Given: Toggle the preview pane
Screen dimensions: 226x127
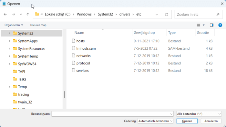Looking at the screenshot, I should tap(211, 25).
